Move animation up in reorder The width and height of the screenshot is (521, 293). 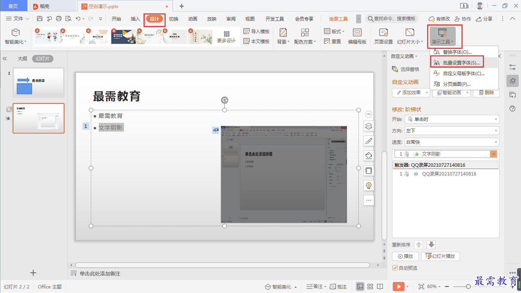419,245
